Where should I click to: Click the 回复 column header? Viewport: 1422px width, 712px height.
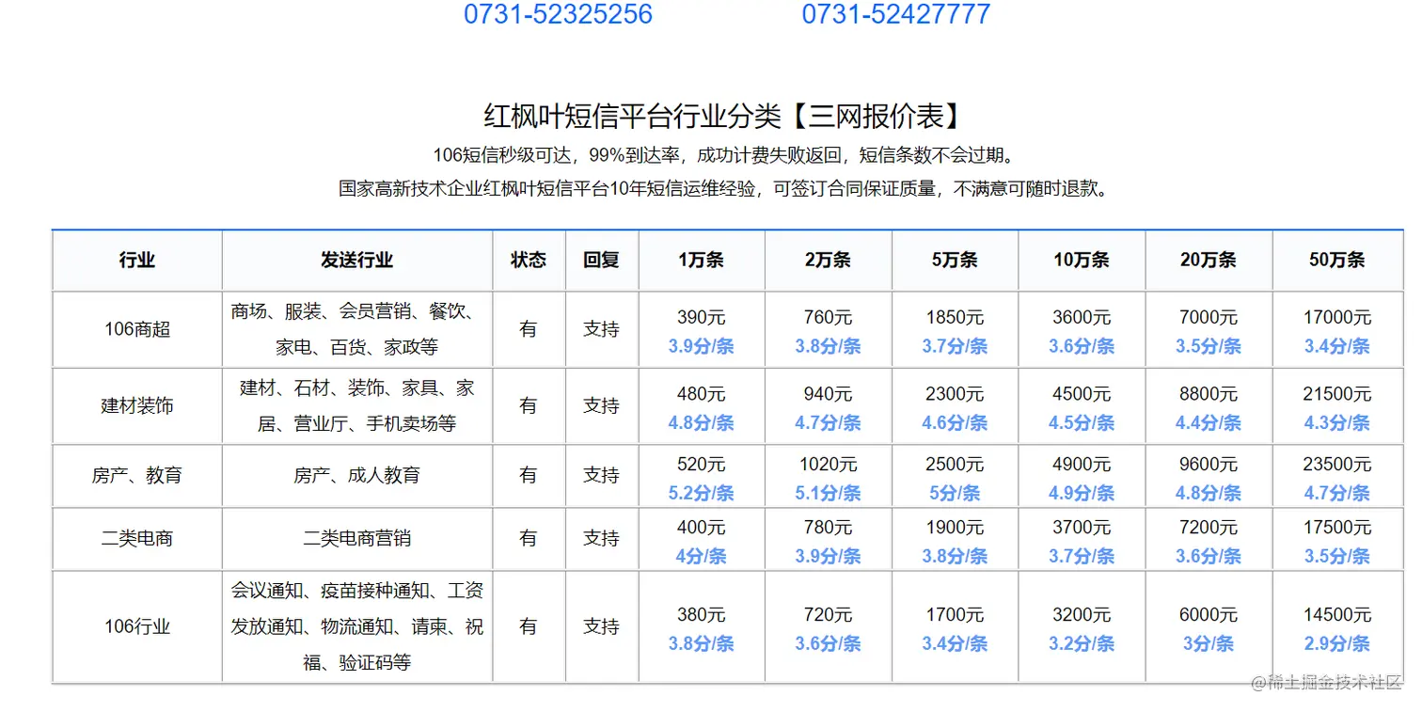pyautogui.click(x=602, y=261)
